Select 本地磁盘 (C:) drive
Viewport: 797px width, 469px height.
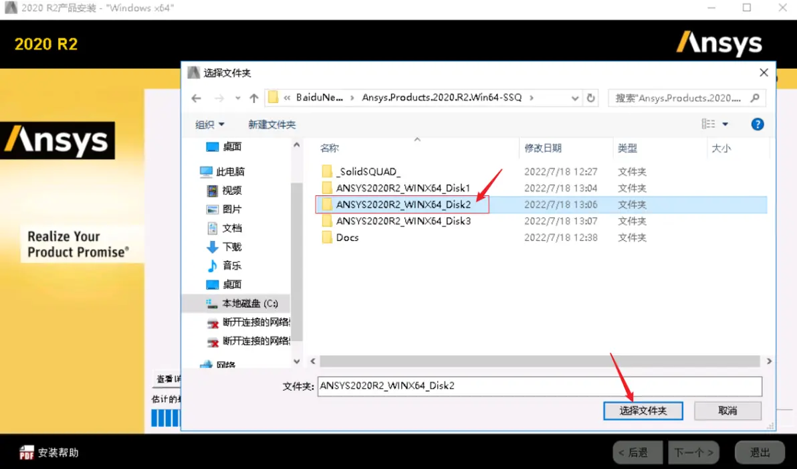tap(242, 303)
